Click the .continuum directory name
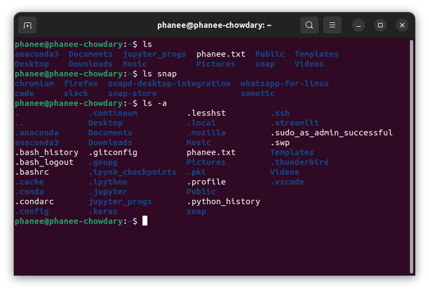Screen dimensions: 429x291 tap(113, 113)
